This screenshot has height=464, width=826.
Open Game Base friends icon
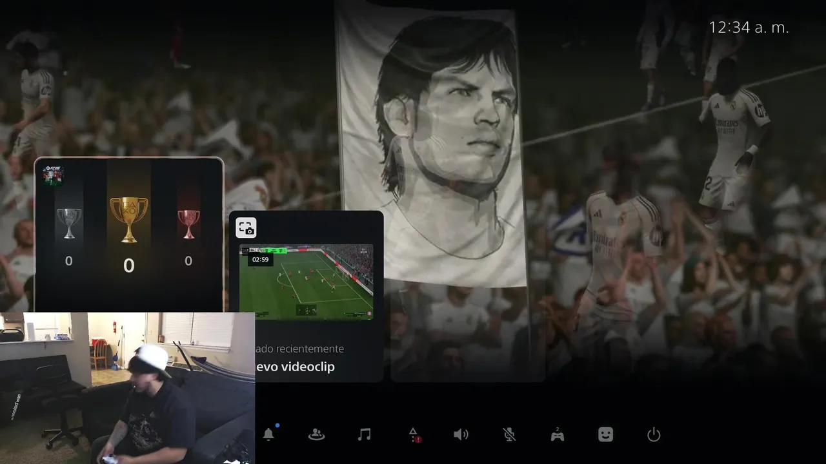tap(316, 434)
